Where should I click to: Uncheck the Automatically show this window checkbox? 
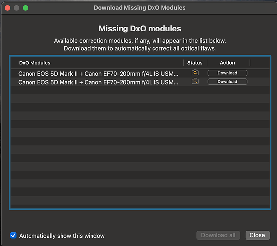point(13,235)
